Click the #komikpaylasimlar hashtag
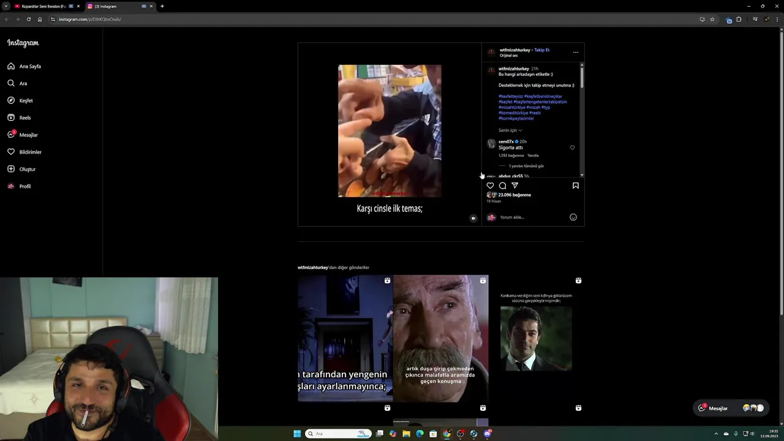The height and width of the screenshot is (441, 784). (516, 118)
